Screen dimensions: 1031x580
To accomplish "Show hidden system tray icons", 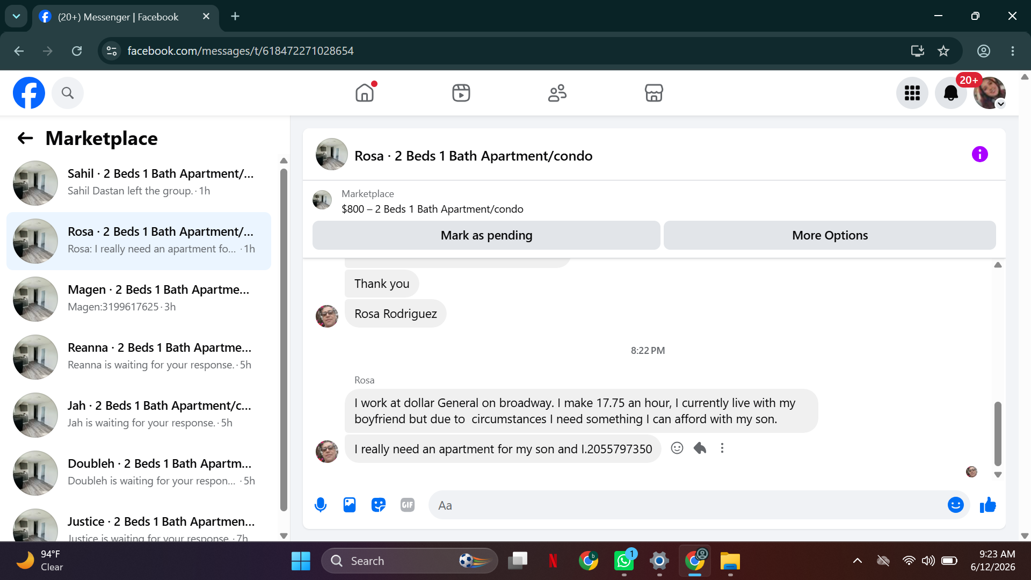I will [858, 561].
